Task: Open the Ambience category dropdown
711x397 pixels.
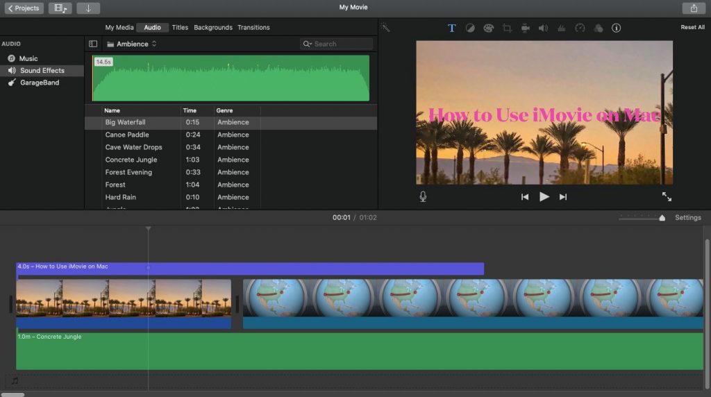Action: coord(132,44)
